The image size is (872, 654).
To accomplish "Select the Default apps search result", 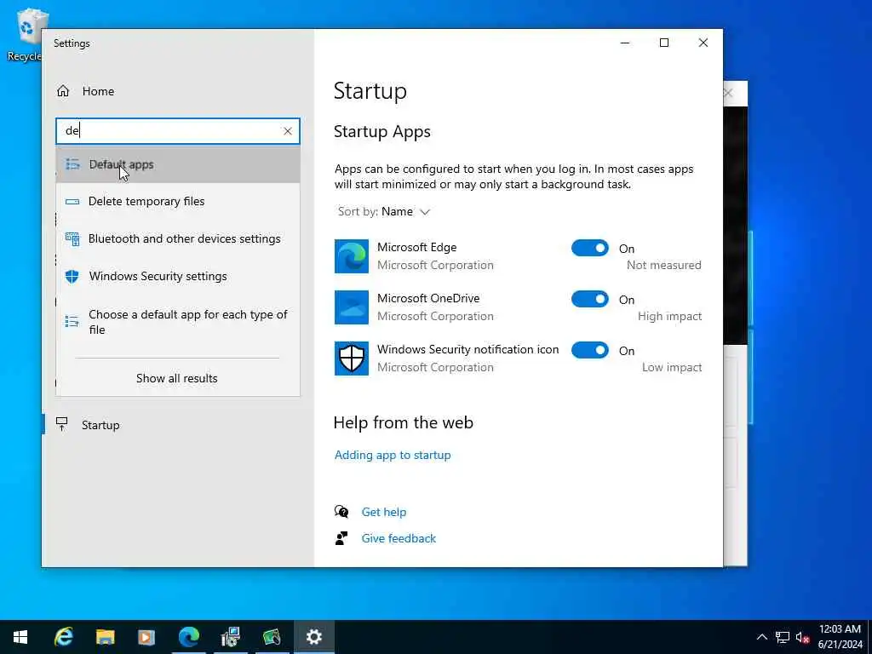I will click(178, 164).
